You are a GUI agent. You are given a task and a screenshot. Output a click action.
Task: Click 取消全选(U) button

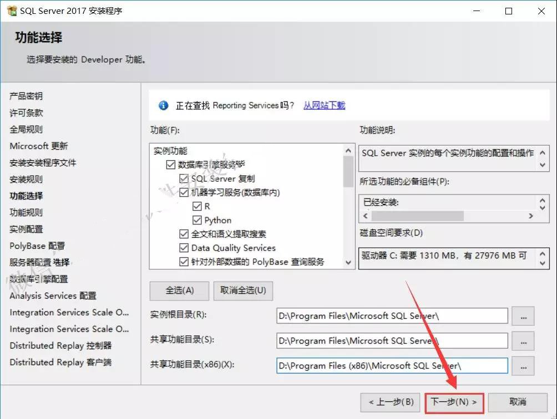point(243,290)
